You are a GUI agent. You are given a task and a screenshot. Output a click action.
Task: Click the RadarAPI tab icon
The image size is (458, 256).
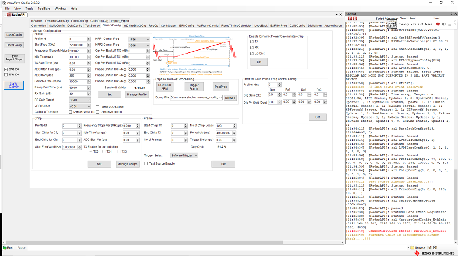(9, 15)
